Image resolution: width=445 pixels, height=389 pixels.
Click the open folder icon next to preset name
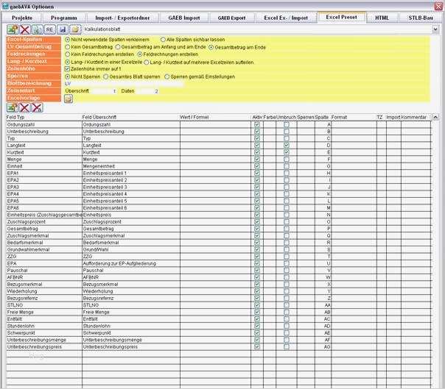[75, 29]
